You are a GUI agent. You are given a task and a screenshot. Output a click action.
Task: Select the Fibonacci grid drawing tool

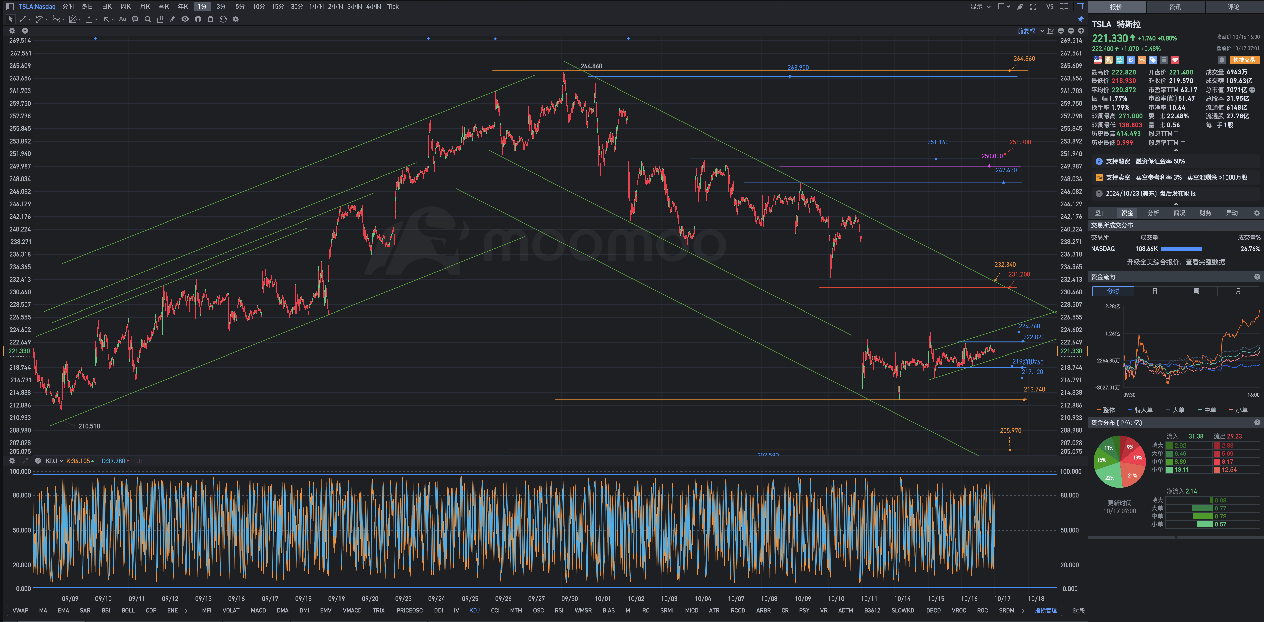coord(73,19)
